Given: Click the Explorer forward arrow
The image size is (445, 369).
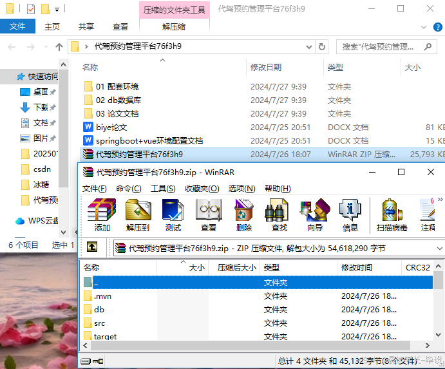Looking at the screenshot, I should pyautogui.click(x=31, y=47).
